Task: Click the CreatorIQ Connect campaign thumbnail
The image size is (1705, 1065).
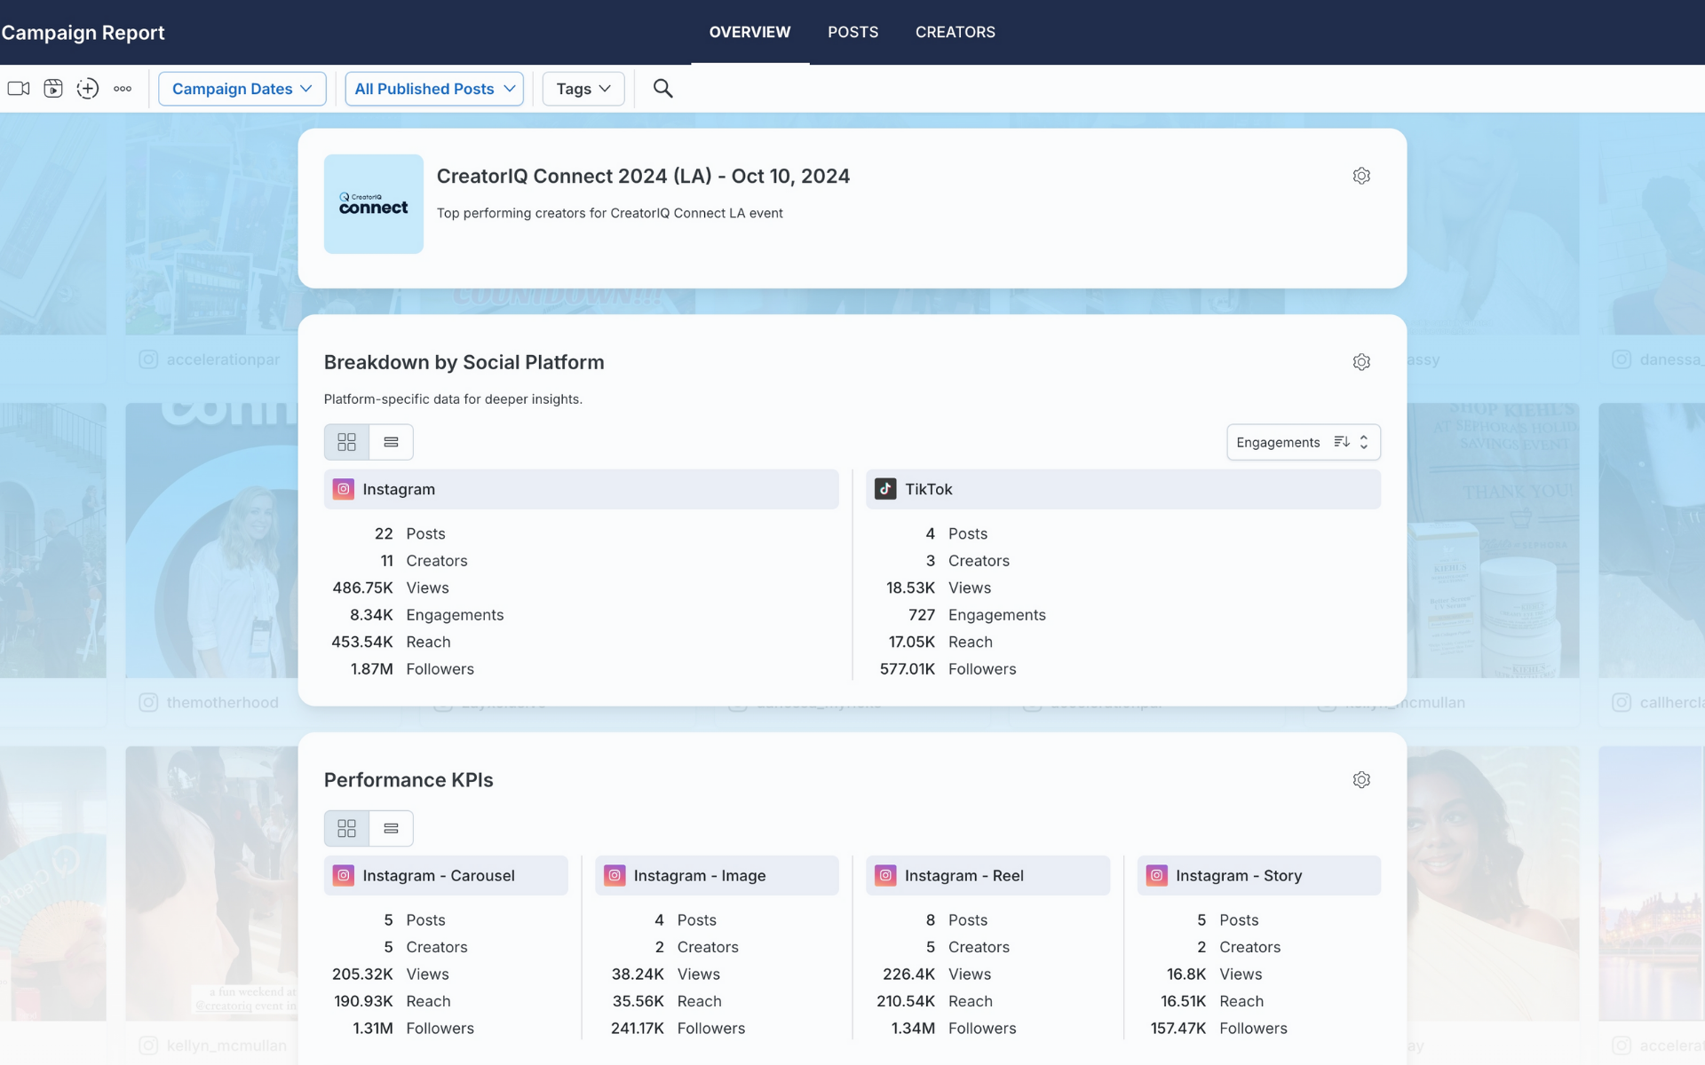Action: click(373, 203)
